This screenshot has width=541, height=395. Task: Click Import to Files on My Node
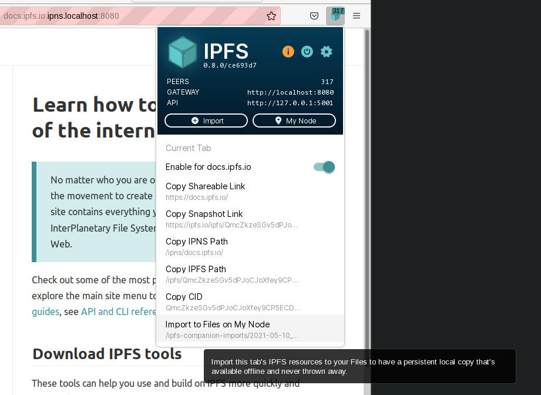click(x=250, y=329)
